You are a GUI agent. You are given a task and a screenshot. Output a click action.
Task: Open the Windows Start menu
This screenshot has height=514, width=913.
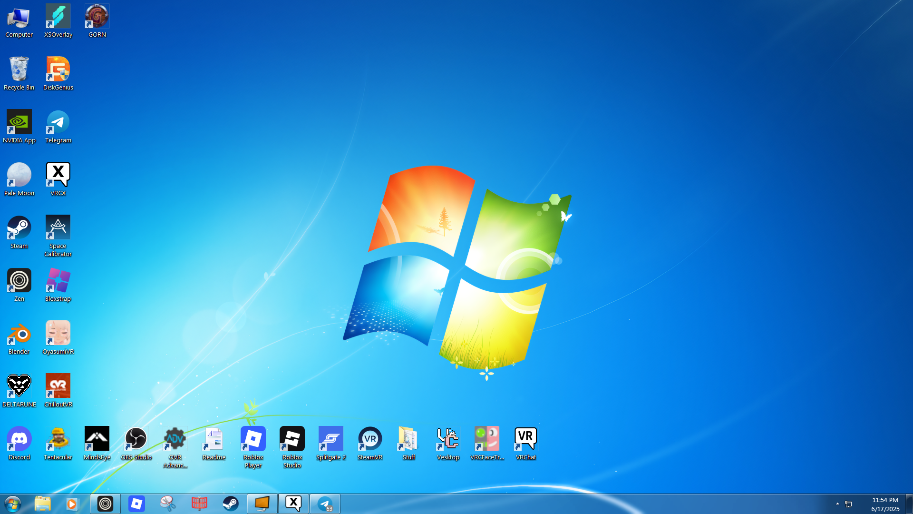click(13, 504)
